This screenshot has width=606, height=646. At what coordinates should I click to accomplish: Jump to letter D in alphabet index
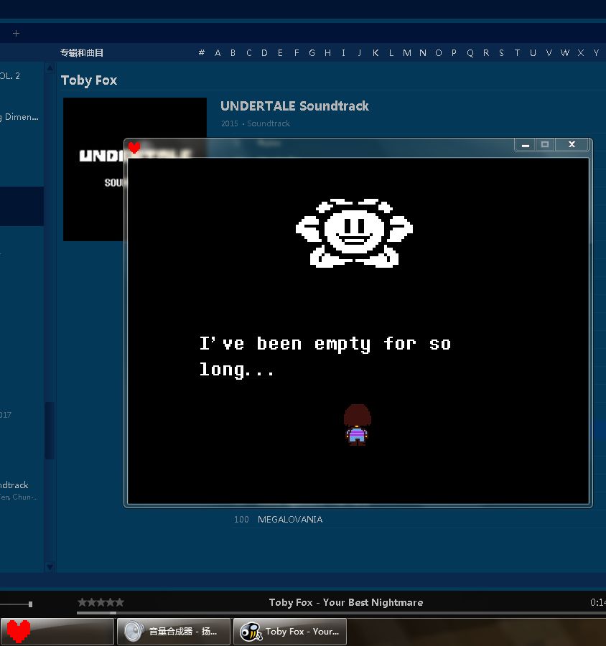click(x=265, y=52)
